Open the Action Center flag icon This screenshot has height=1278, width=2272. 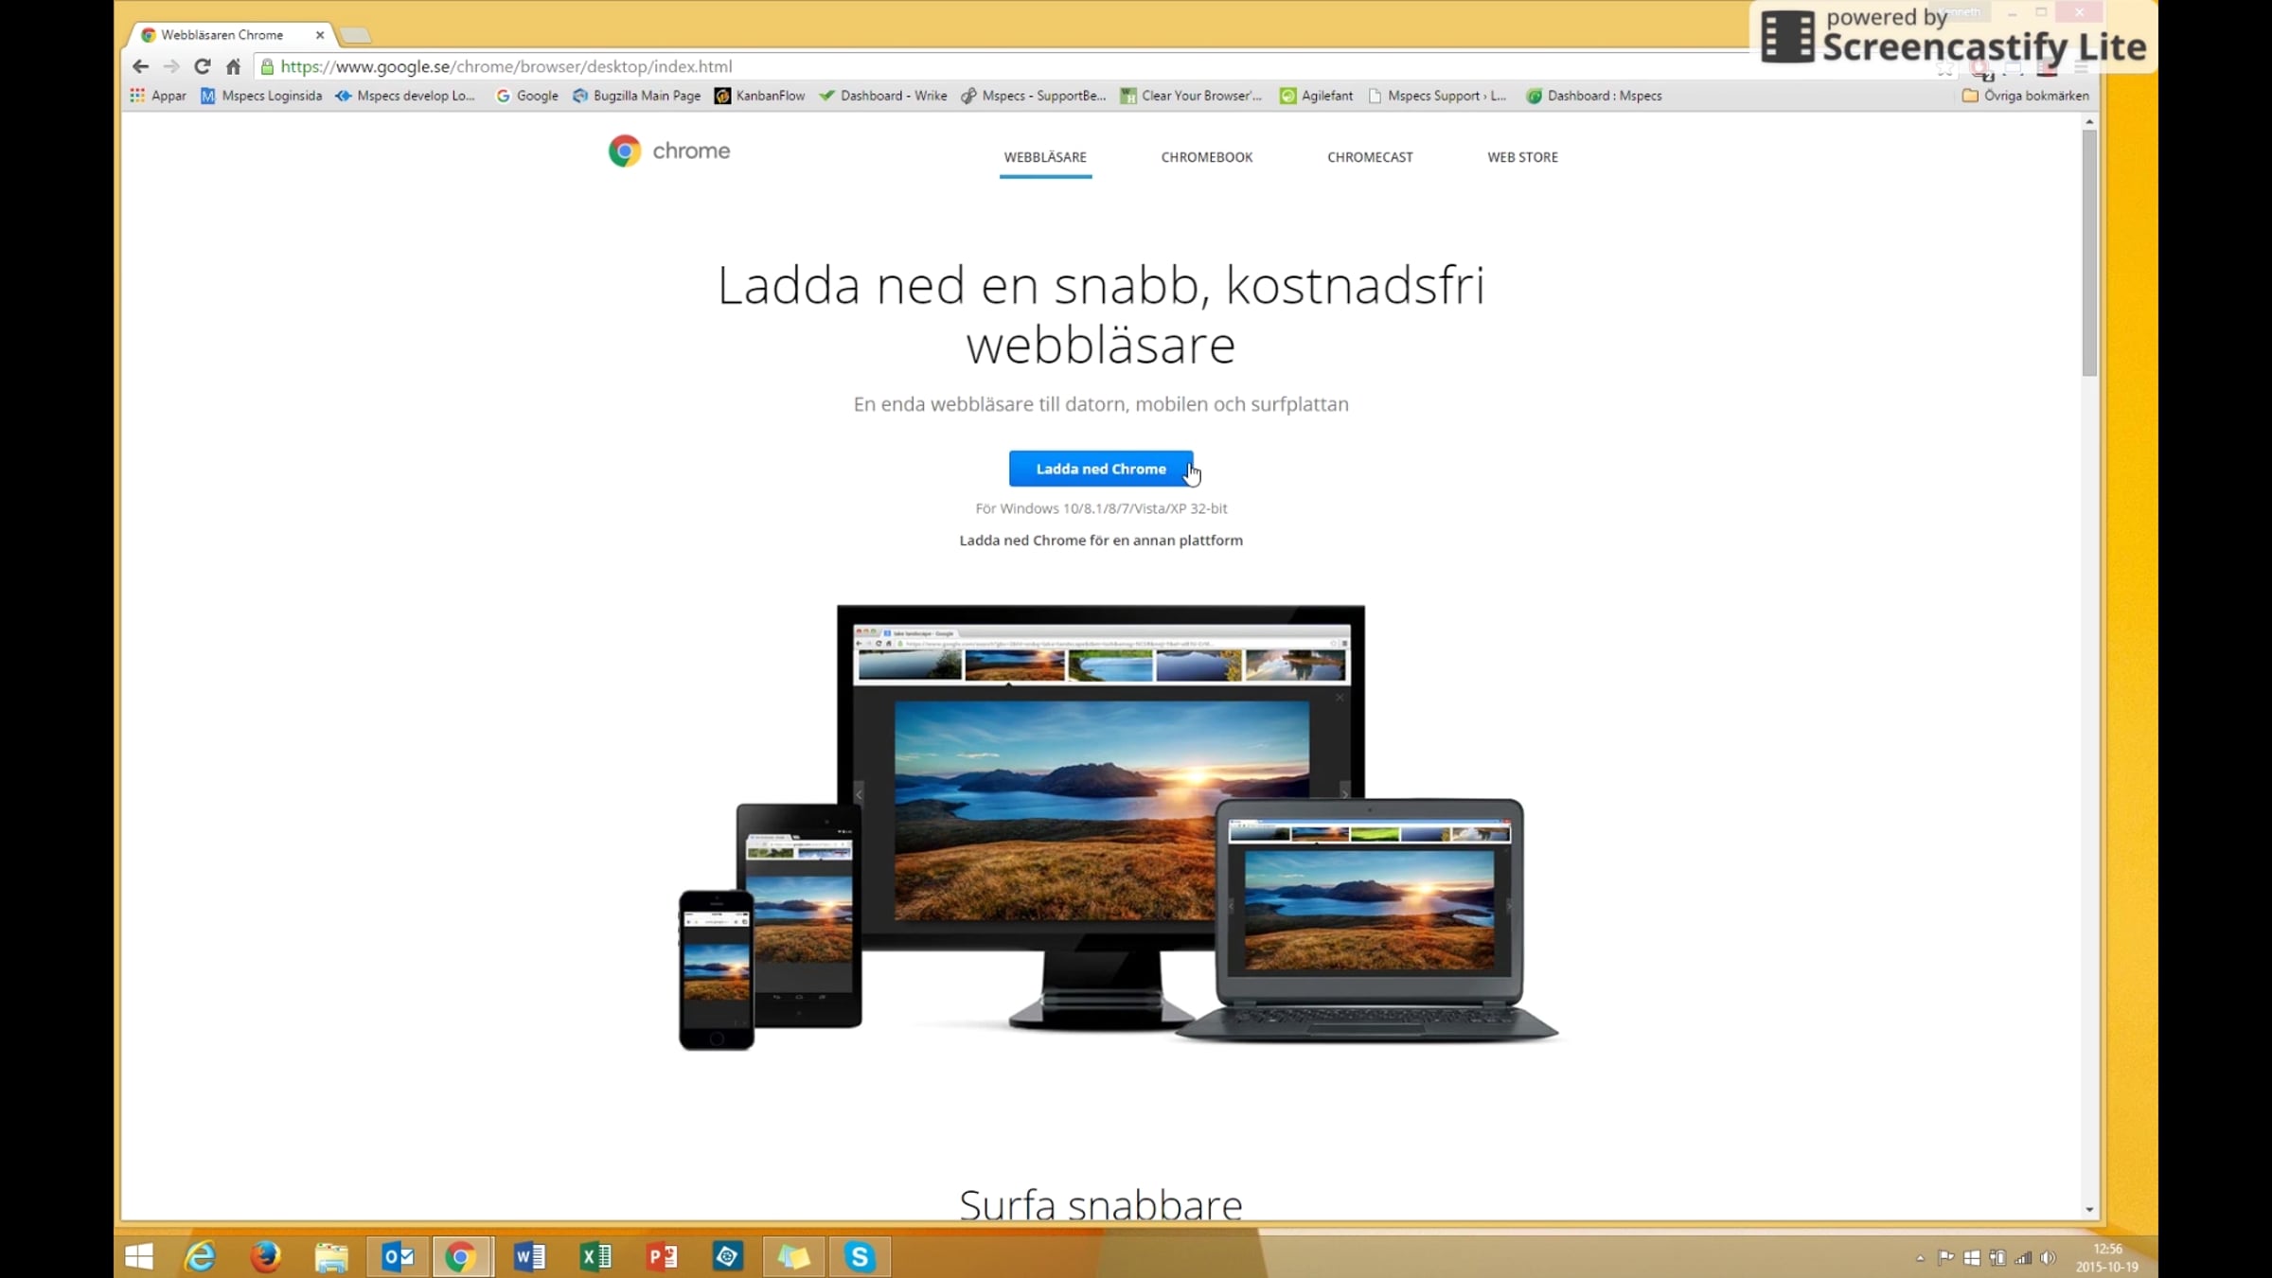pyautogui.click(x=1946, y=1258)
